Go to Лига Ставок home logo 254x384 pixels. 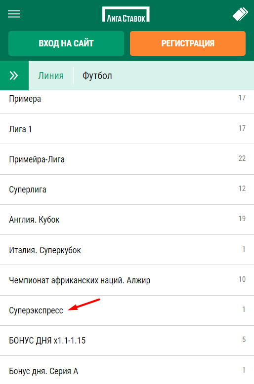point(126,14)
